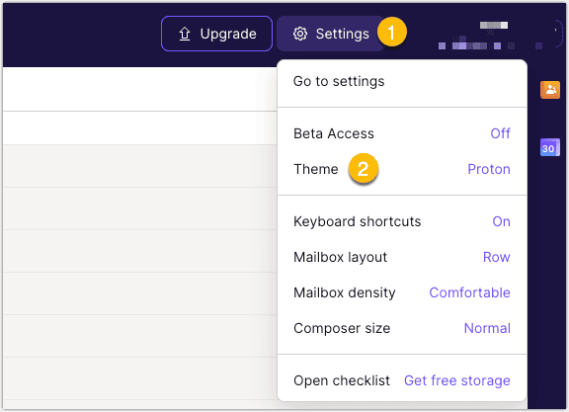Select the Mailbox density label
Viewport: 569px width, 412px height.
(x=345, y=292)
